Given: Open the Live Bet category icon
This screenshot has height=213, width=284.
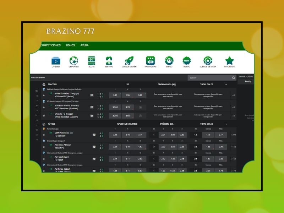Looking at the screenshot, I should pyautogui.click(x=56, y=61).
